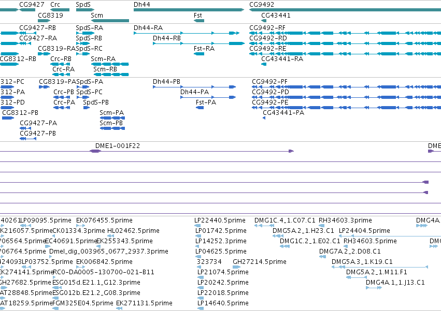Select protein Scm-PA
The image size is (441, 311).
(x=112, y=118)
